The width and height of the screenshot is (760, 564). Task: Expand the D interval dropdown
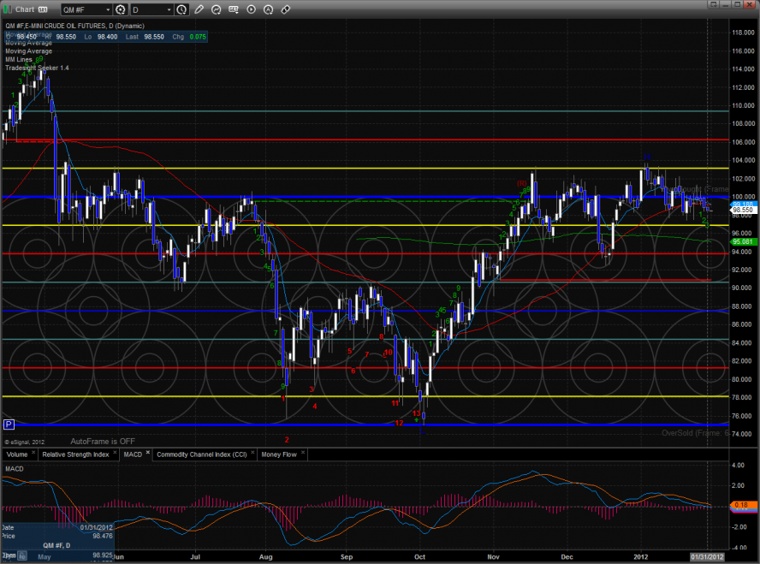coord(169,9)
